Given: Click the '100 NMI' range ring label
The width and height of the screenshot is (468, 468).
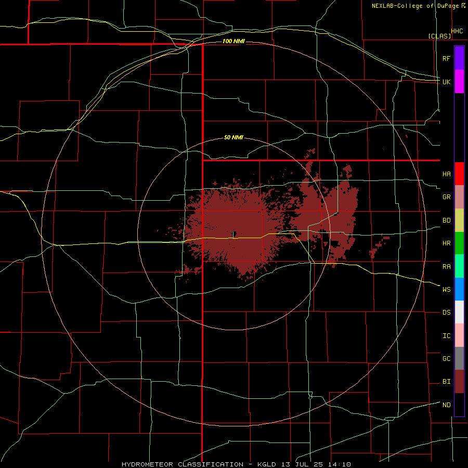Looking at the screenshot, I should click(x=233, y=41).
